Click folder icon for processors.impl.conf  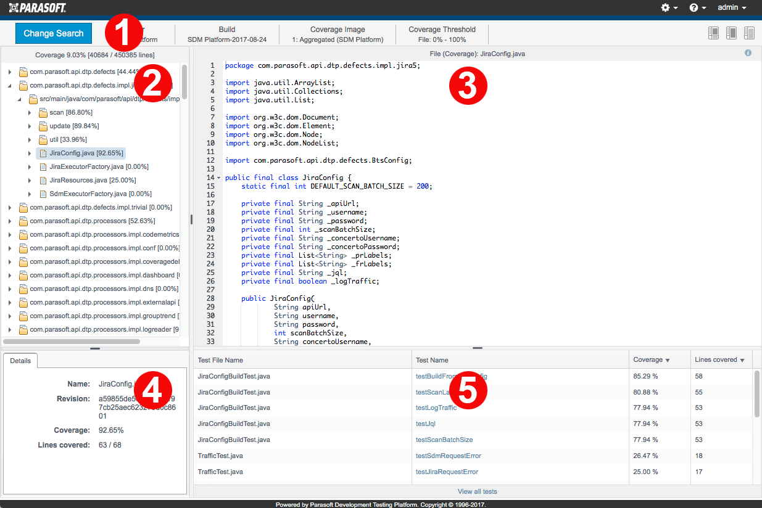(x=23, y=248)
